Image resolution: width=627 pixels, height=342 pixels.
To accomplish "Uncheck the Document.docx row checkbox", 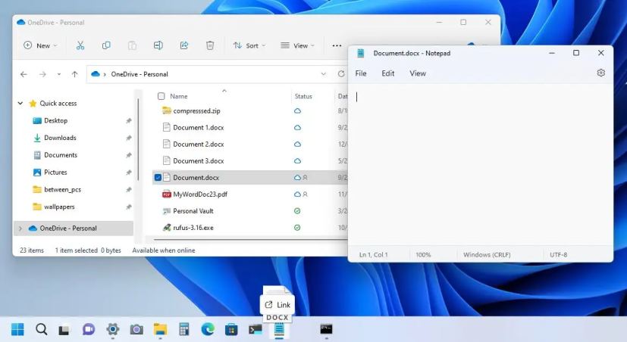I will click(x=158, y=177).
